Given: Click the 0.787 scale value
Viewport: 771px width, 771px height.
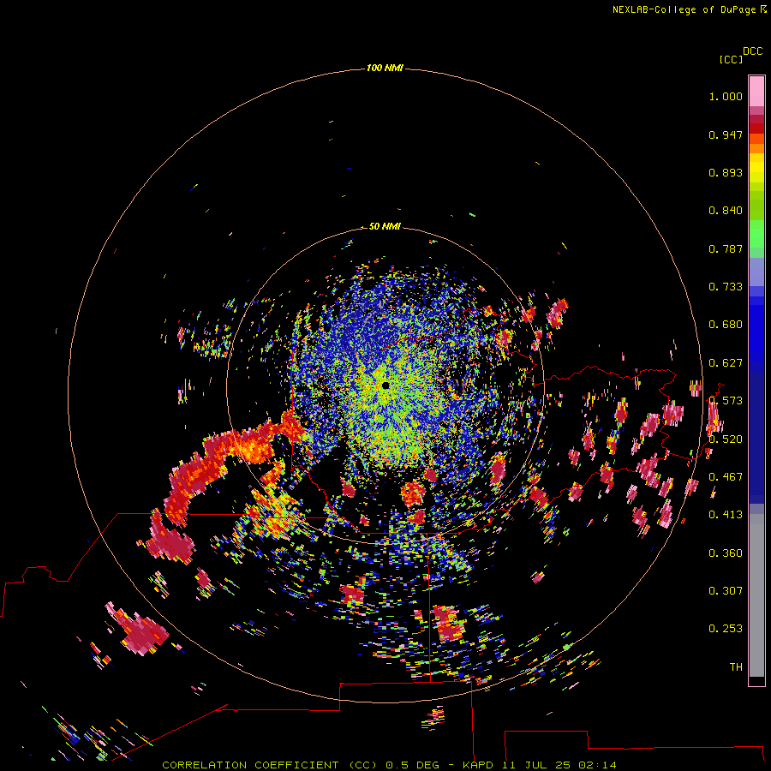Looking at the screenshot, I should click(726, 248).
